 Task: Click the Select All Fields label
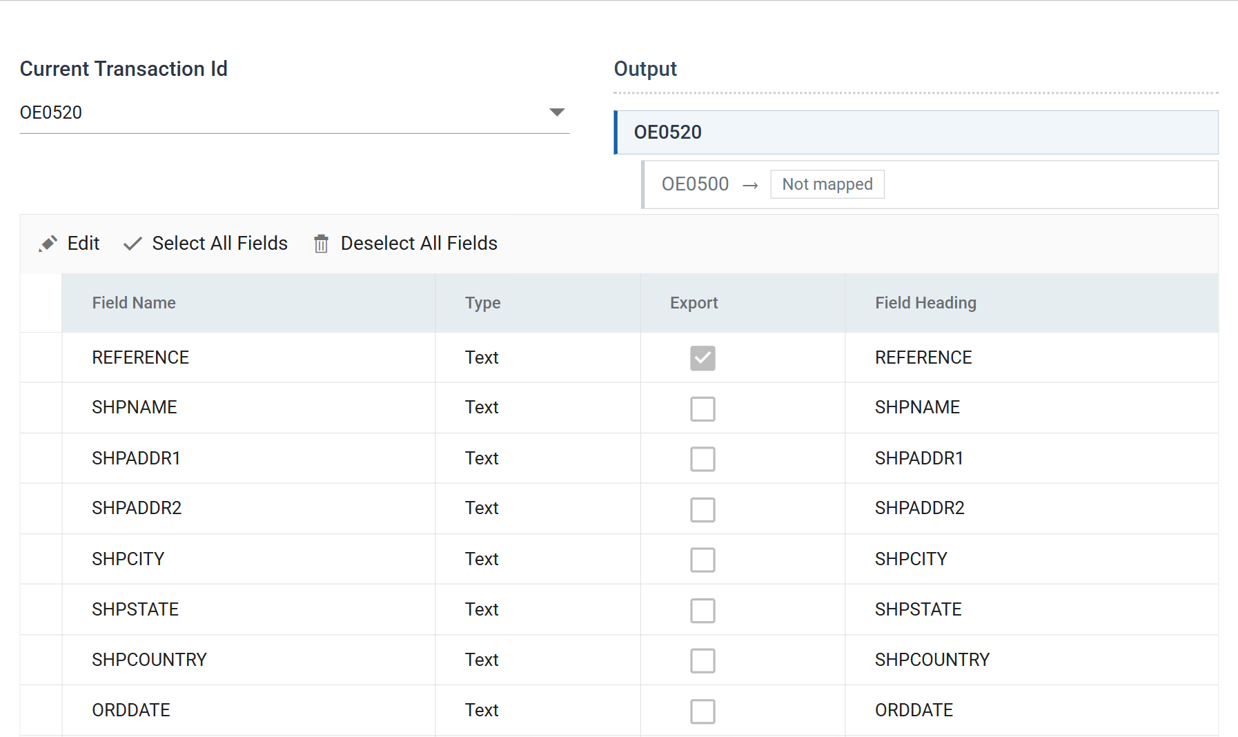pyautogui.click(x=220, y=244)
